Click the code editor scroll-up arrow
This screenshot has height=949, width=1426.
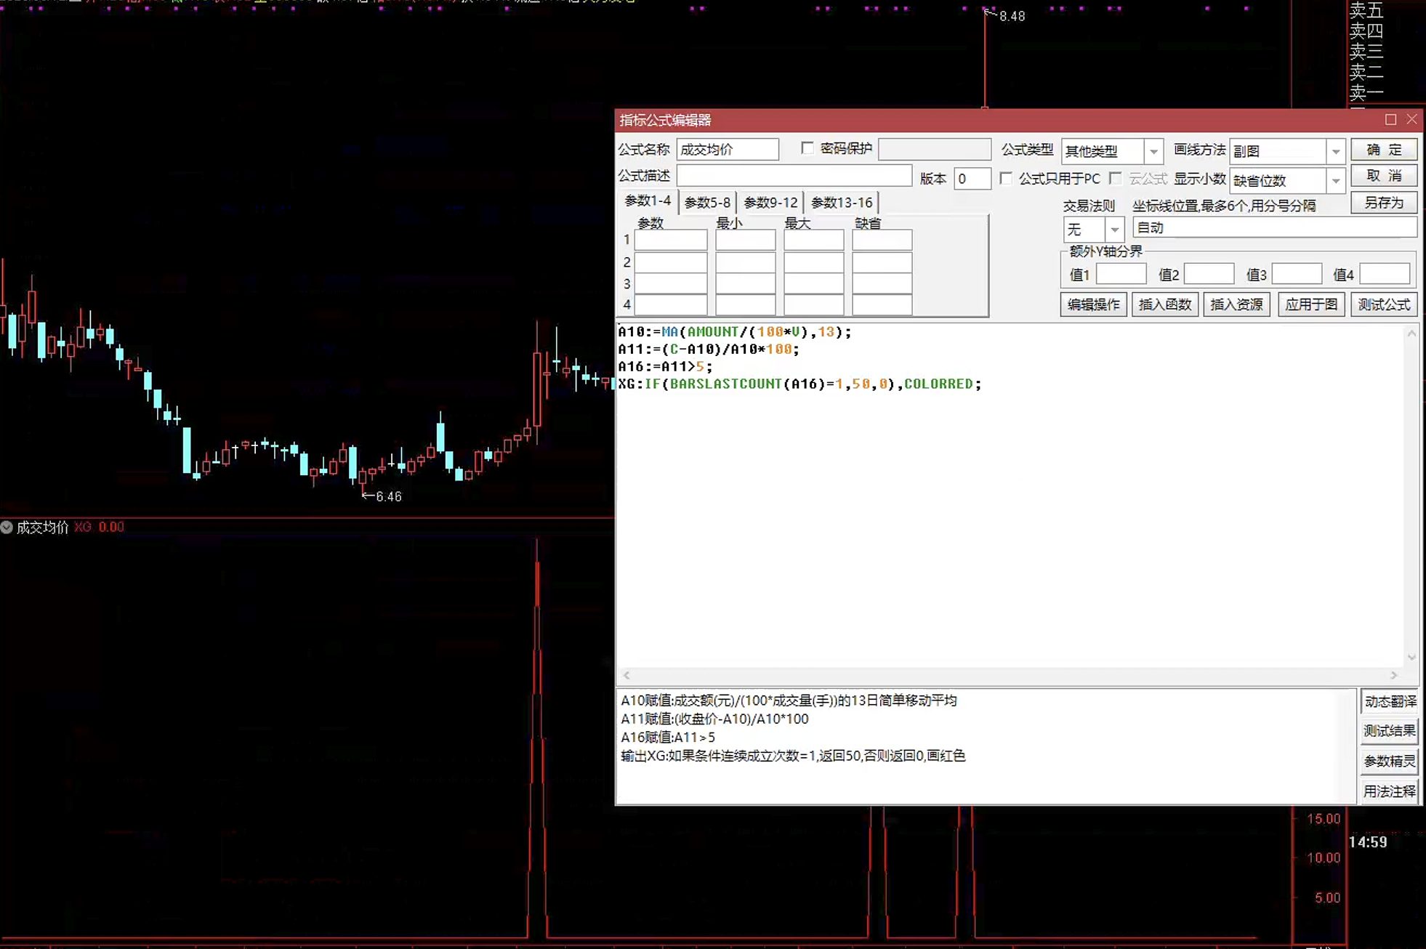pyautogui.click(x=1411, y=333)
